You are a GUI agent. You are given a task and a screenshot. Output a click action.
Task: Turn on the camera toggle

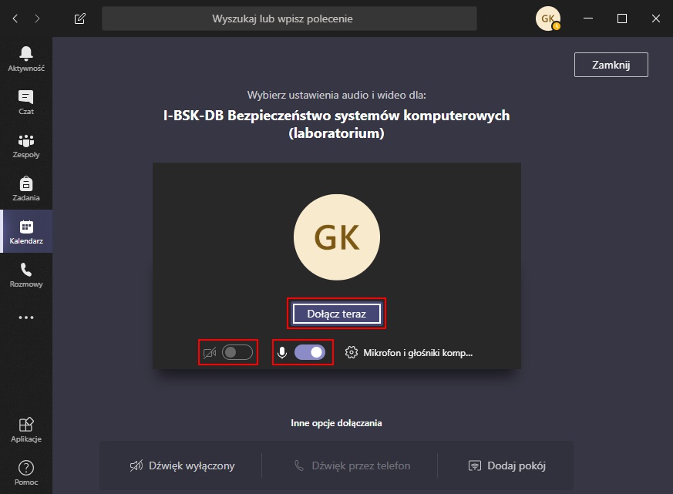(237, 352)
